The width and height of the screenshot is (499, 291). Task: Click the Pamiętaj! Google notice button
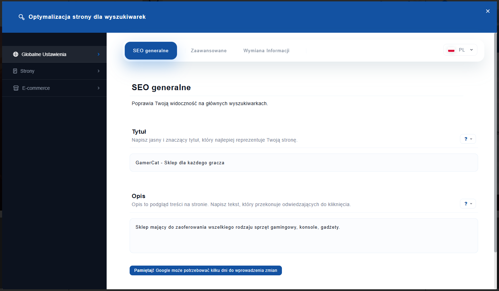click(x=206, y=270)
